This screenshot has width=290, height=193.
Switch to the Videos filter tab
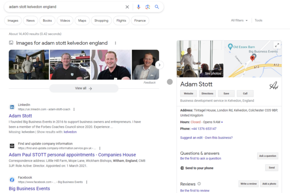click(x=65, y=20)
